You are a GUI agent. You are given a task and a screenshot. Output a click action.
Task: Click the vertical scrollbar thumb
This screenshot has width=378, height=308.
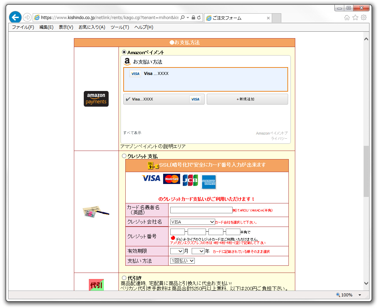pos(366,171)
